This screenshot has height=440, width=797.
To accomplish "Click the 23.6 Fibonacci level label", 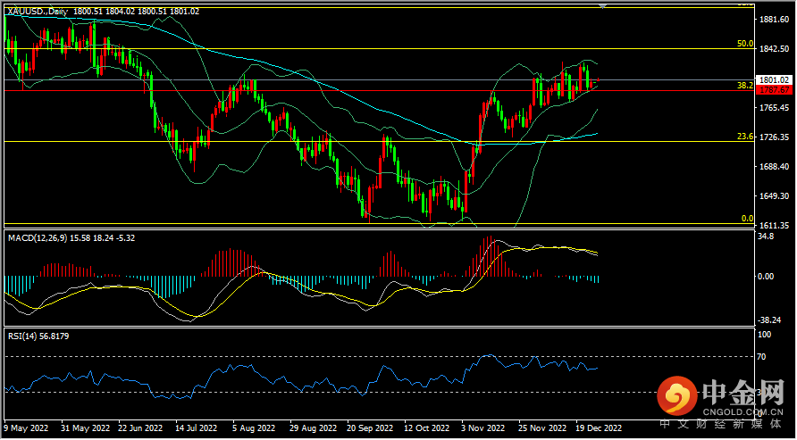I will pos(744,136).
